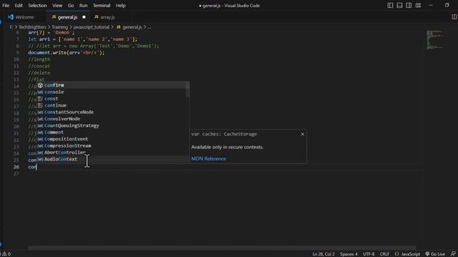This screenshot has height=257, width=458.
Task: Click the const suggestion keyword icon
Action: (40, 99)
